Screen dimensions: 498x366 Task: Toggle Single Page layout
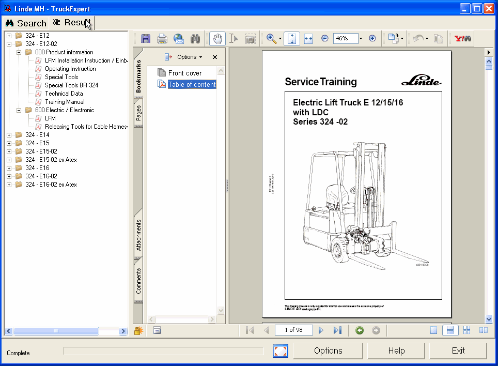coord(433,330)
